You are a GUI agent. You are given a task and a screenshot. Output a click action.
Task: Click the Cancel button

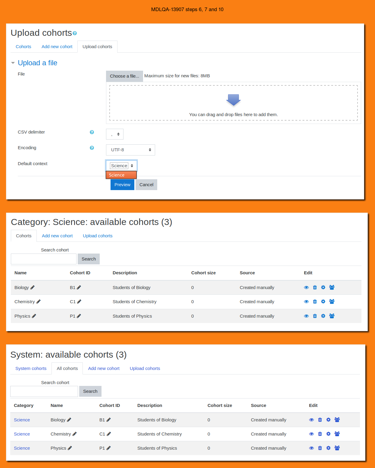coord(146,185)
